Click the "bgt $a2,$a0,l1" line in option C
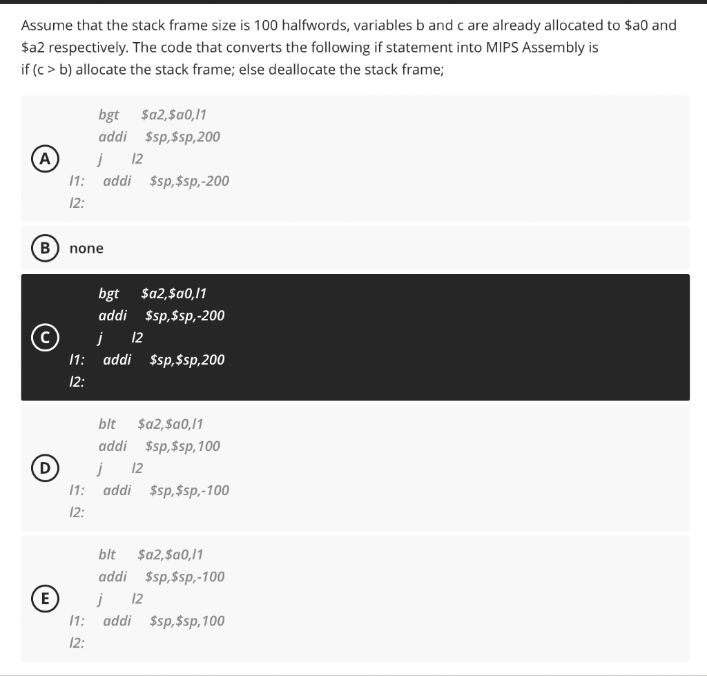 (x=156, y=293)
